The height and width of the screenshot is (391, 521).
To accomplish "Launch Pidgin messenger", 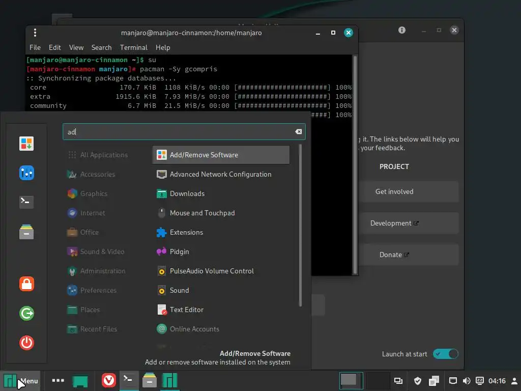I will [221, 252].
